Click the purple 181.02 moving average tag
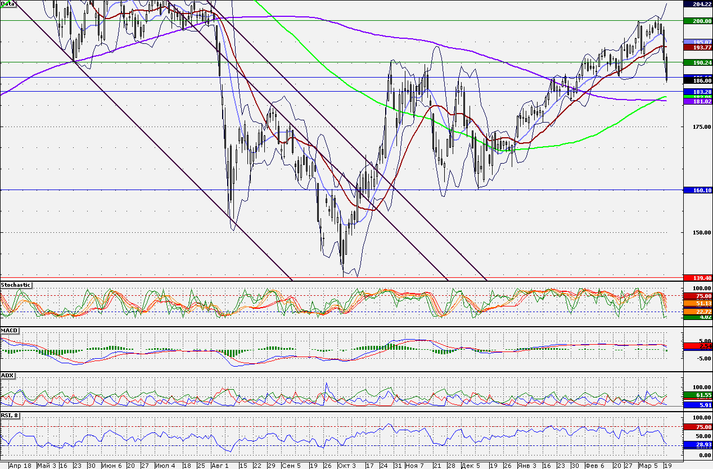Screen dimensions: 713x469 697,102
